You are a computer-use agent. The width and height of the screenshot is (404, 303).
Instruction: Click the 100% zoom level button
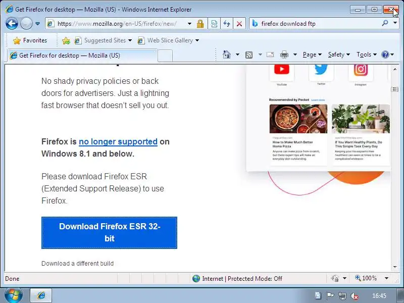click(x=366, y=278)
